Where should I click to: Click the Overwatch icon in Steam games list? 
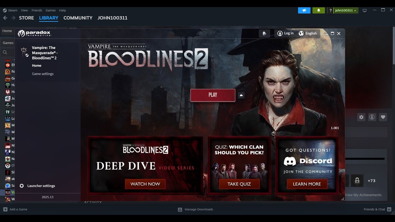[x=8, y=166]
